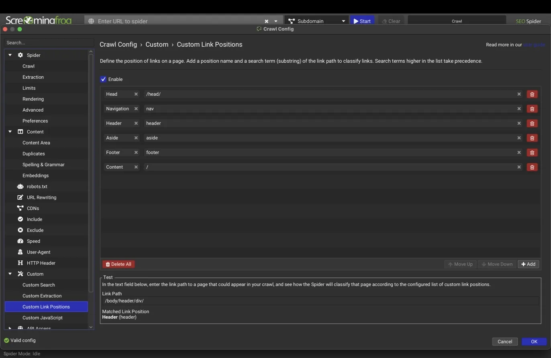Select Custom JavaScript in sidebar
Viewport: 551px width, 358px height.
pyautogui.click(x=42, y=317)
